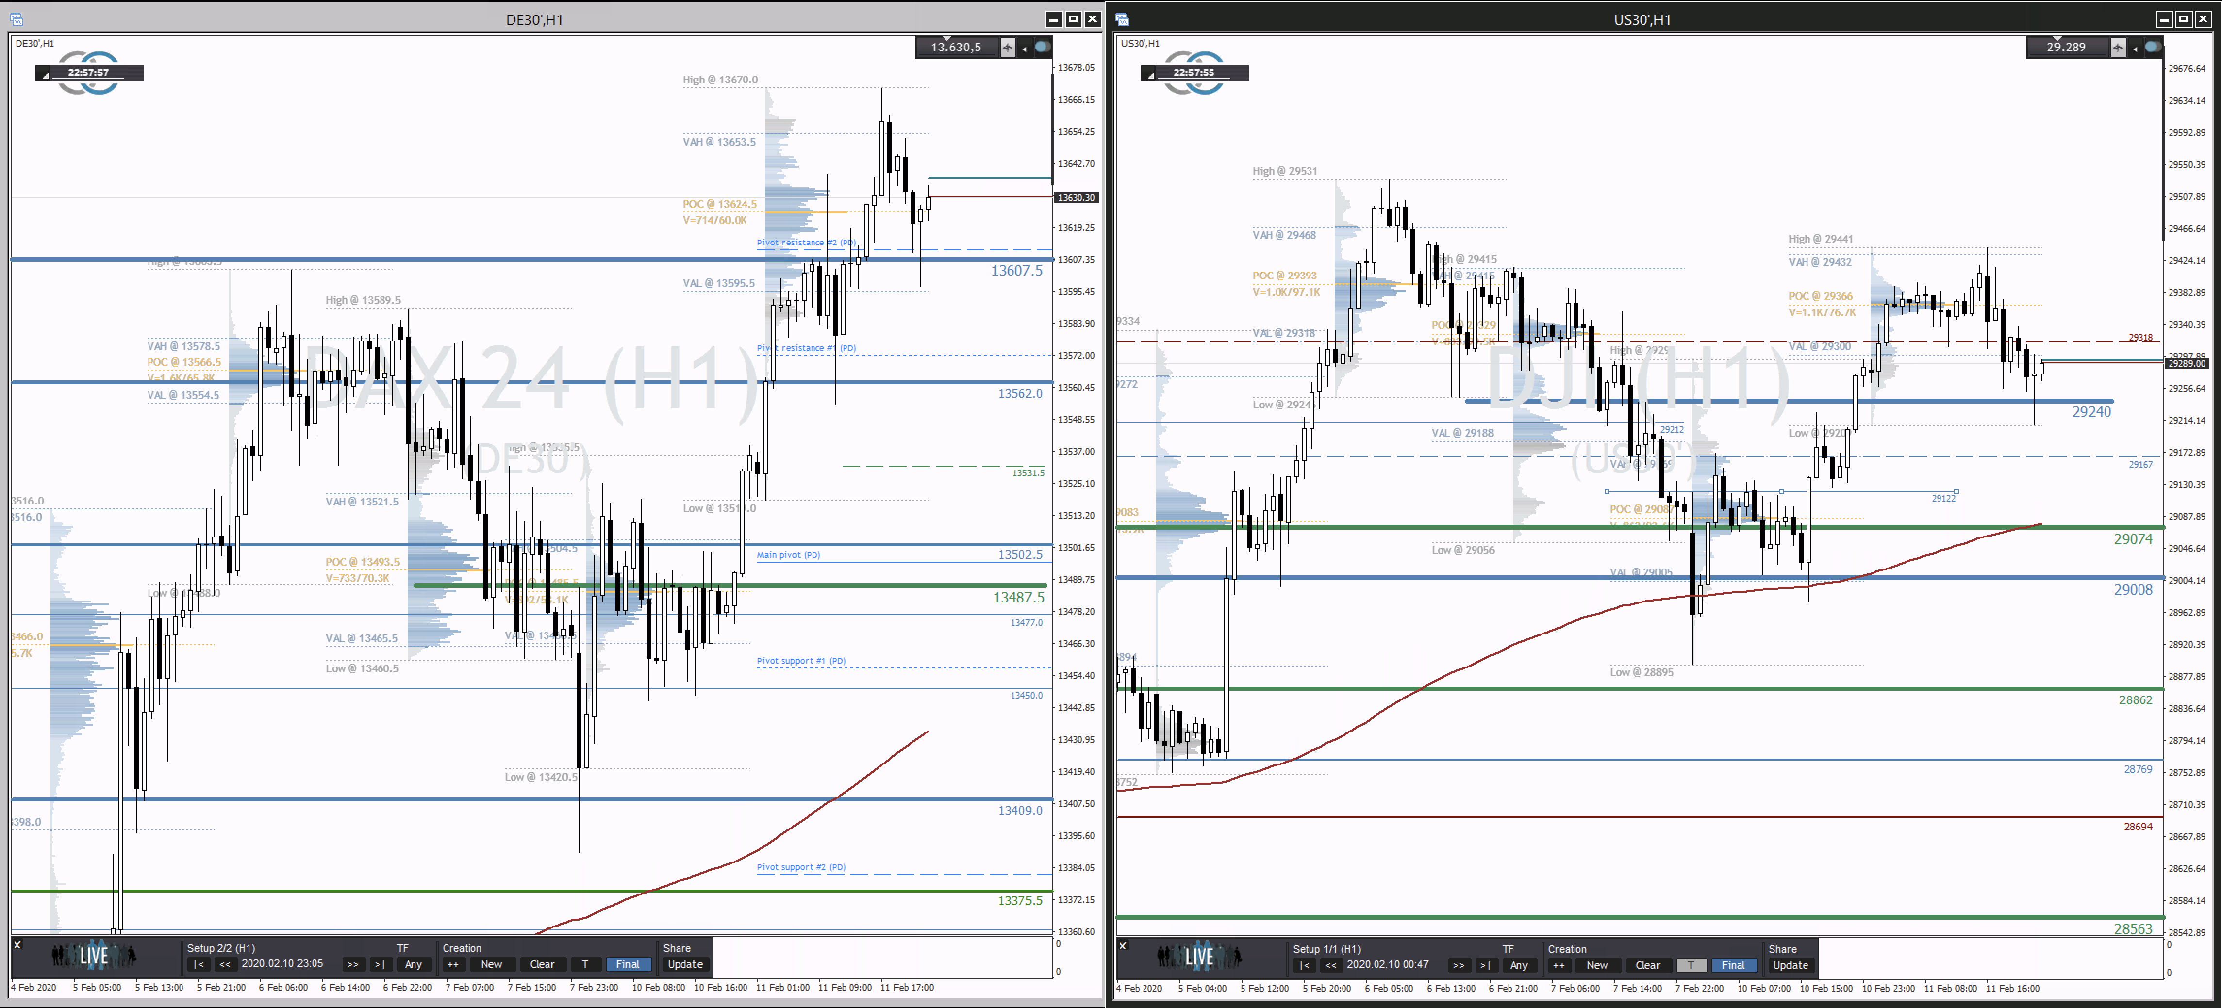The height and width of the screenshot is (1008, 2222).
Task: Click the Setup 1/1 (H1) label
Action: click(1327, 948)
